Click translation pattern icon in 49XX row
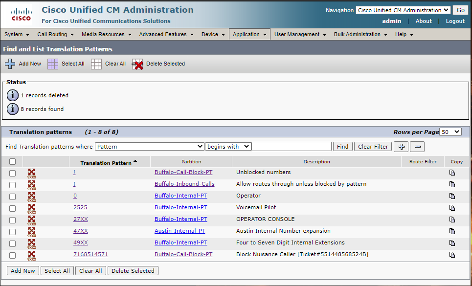The width and height of the screenshot is (472, 286). 32,243
